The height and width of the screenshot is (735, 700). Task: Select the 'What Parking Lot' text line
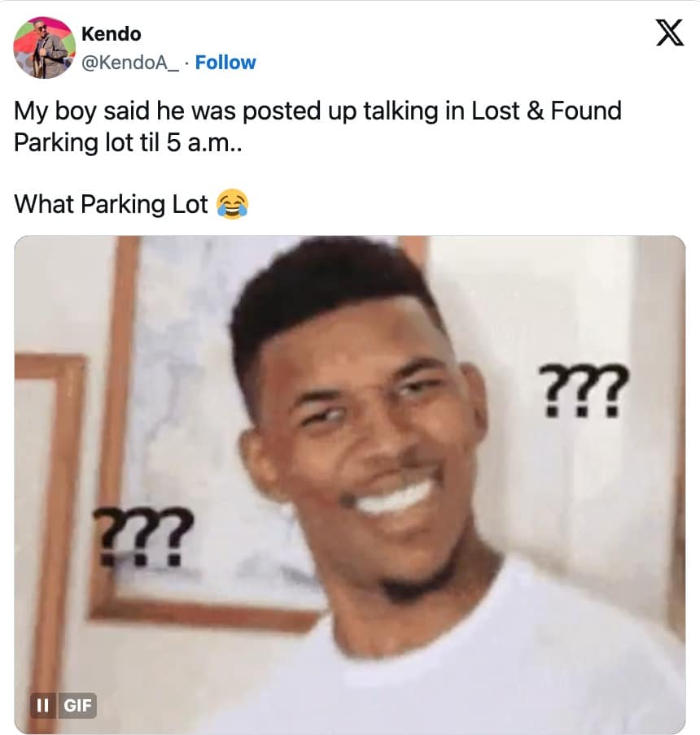111,204
